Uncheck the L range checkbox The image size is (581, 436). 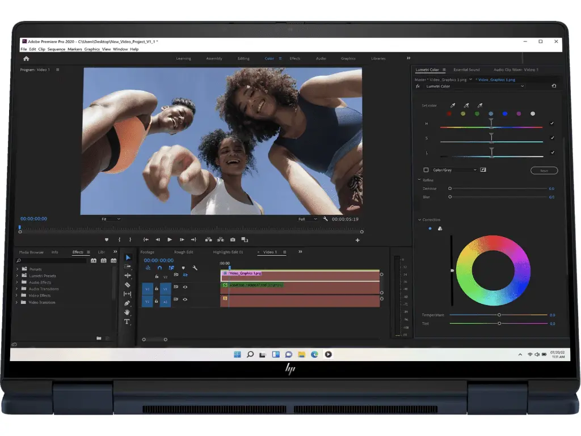tap(552, 152)
